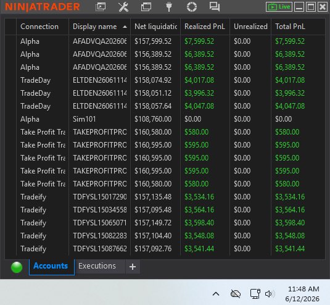Maximize the NinjaTrader window
330x305 pixels.
pyautogui.click(x=311, y=7)
